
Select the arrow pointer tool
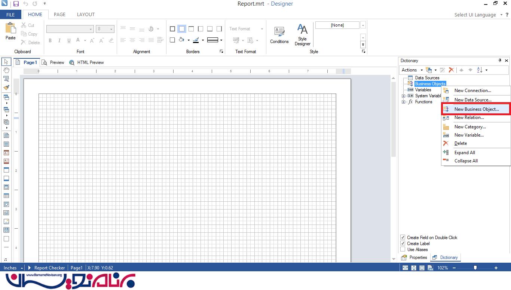coord(6,62)
